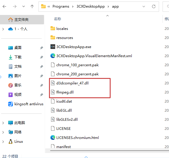Click the Programs breadcrumb segment

(x=61, y=6)
